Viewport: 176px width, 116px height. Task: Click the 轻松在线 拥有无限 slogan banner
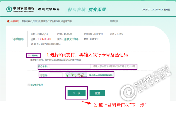click(87, 10)
